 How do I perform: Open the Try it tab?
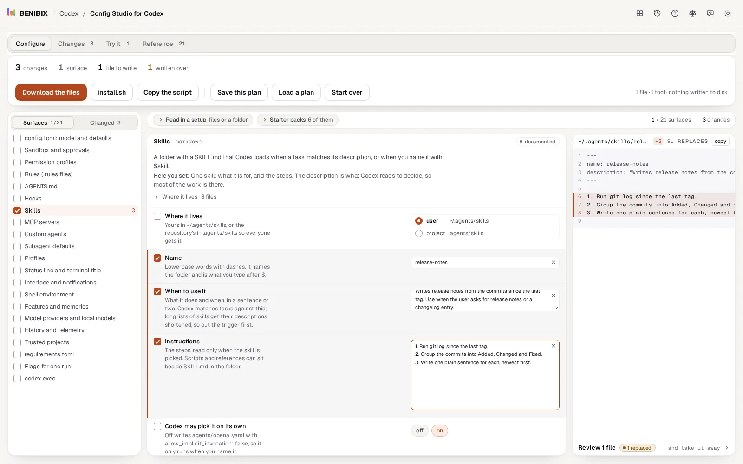(117, 44)
